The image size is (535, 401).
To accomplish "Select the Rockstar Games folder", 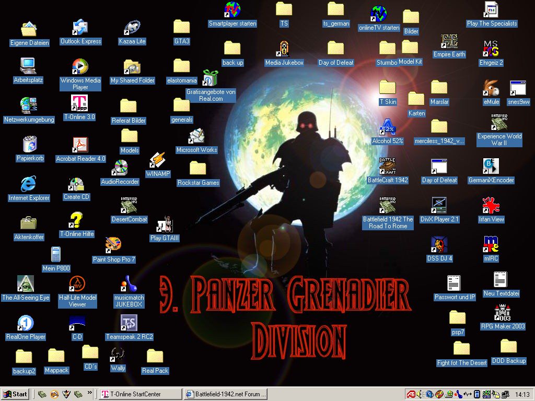I will click(x=198, y=169).
